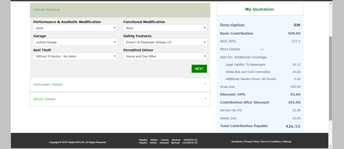The width and height of the screenshot is (344, 149).
Task: Click the My Quotation header
Action: 260,9
